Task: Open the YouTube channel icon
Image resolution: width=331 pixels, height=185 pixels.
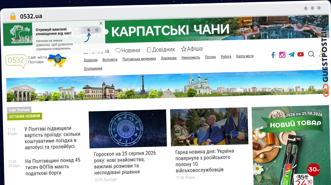Action: [x=301, y=54]
